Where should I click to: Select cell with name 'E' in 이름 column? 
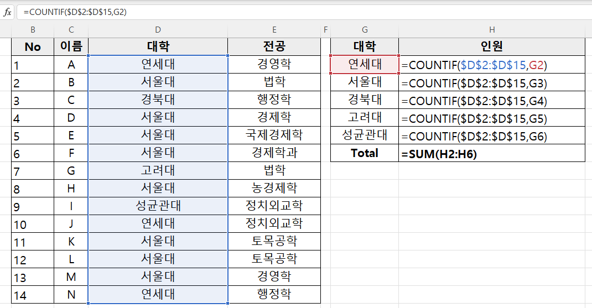pos(71,135)
